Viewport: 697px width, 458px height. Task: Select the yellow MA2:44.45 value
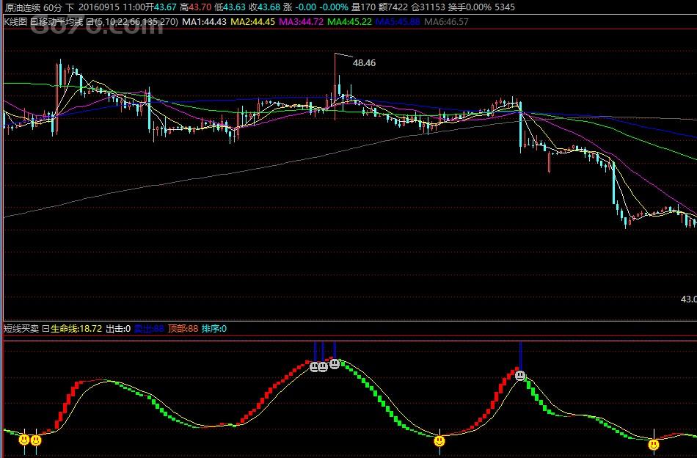point(253,21)
